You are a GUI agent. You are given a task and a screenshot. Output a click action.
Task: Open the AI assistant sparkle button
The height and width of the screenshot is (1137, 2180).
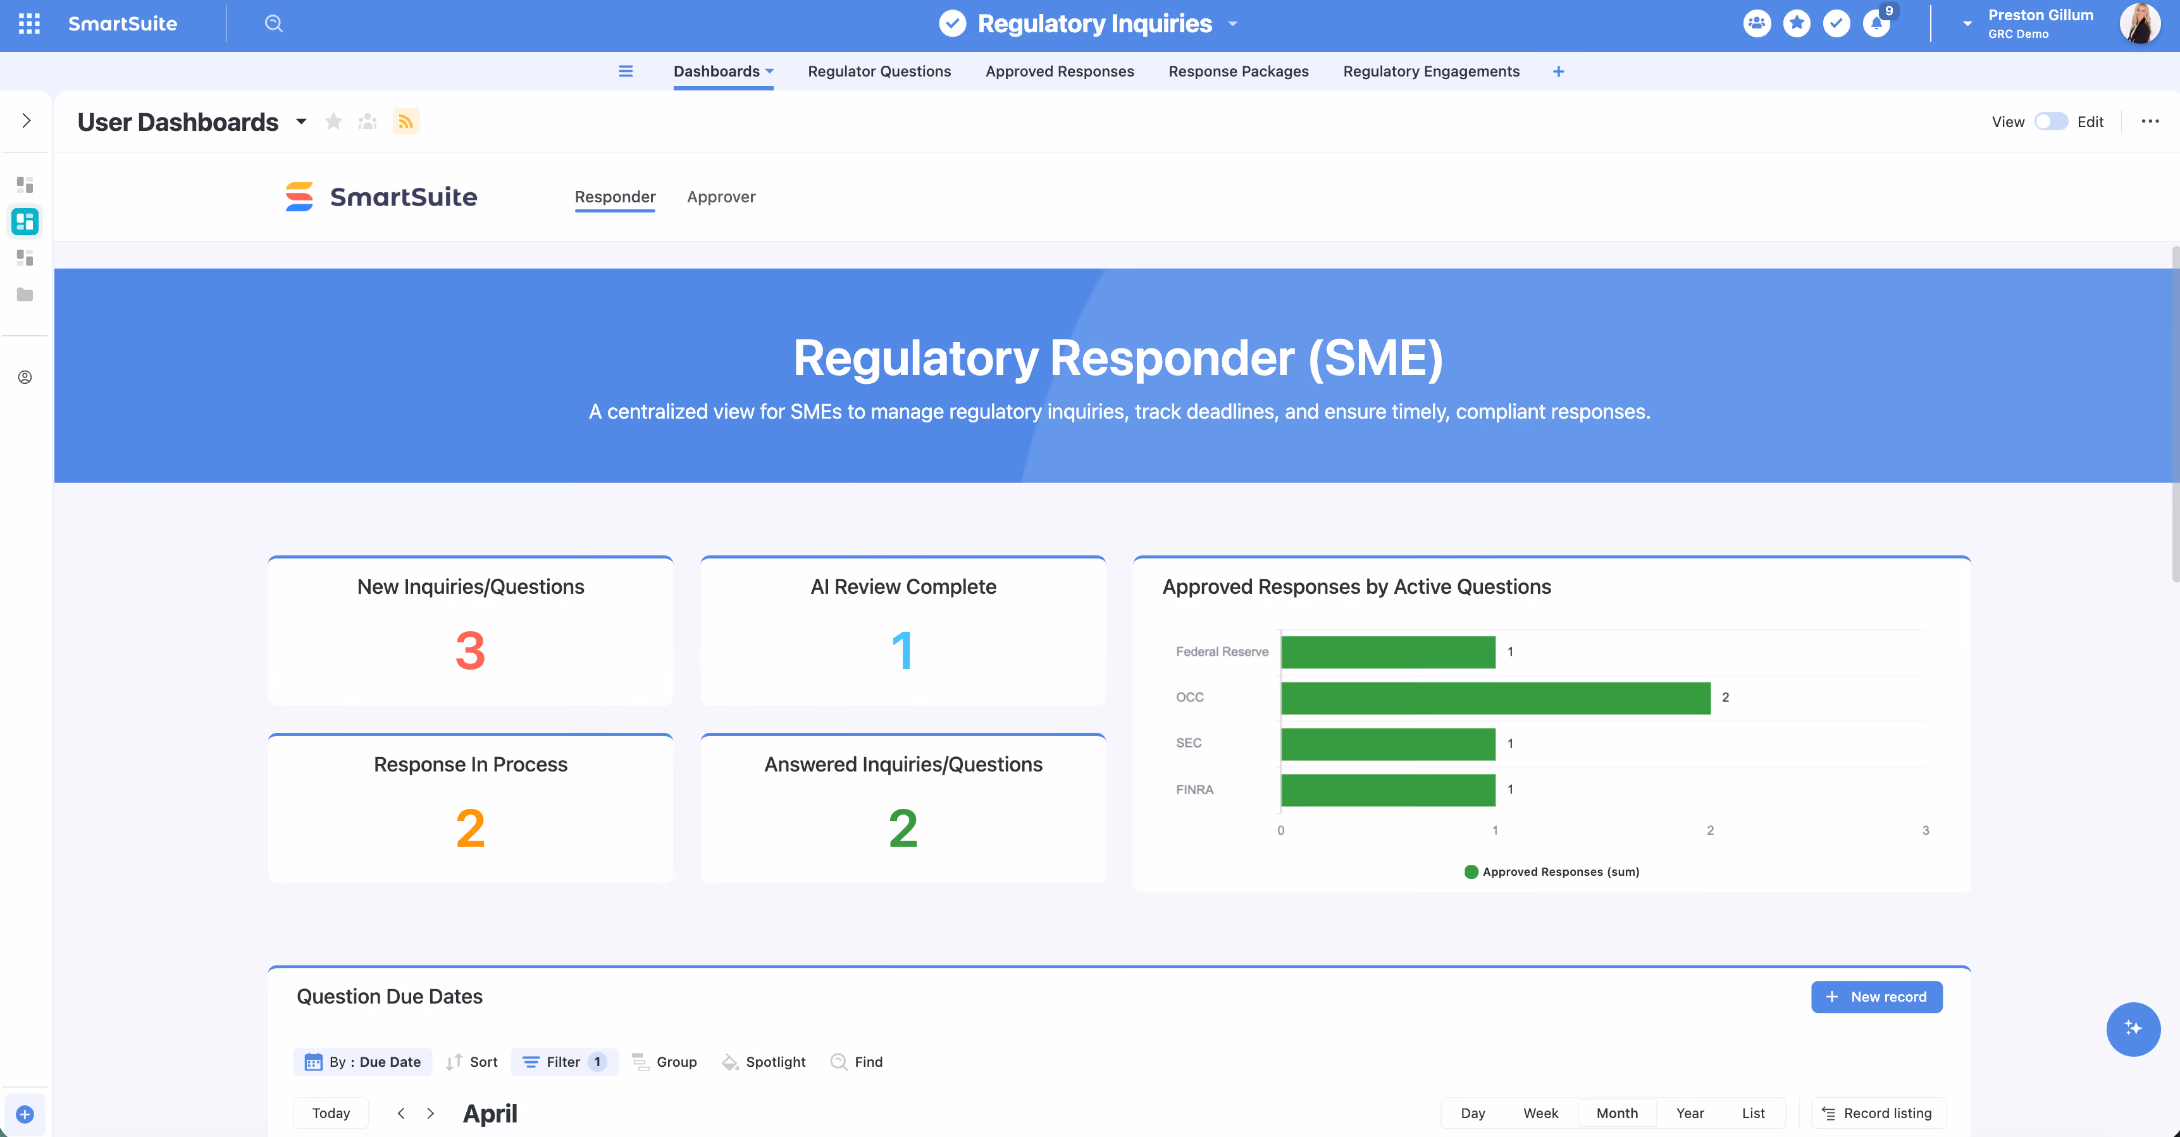(x=2133, y=1029)
